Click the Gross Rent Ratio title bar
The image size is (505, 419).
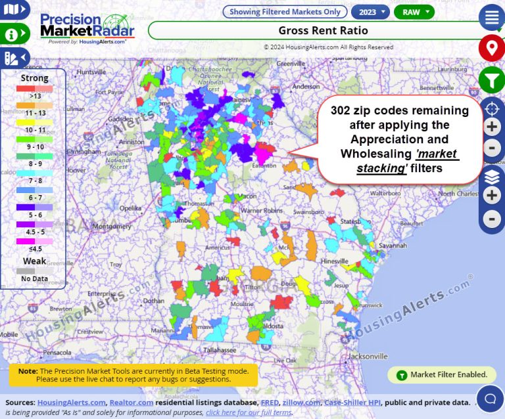click(x=322, y=31)
